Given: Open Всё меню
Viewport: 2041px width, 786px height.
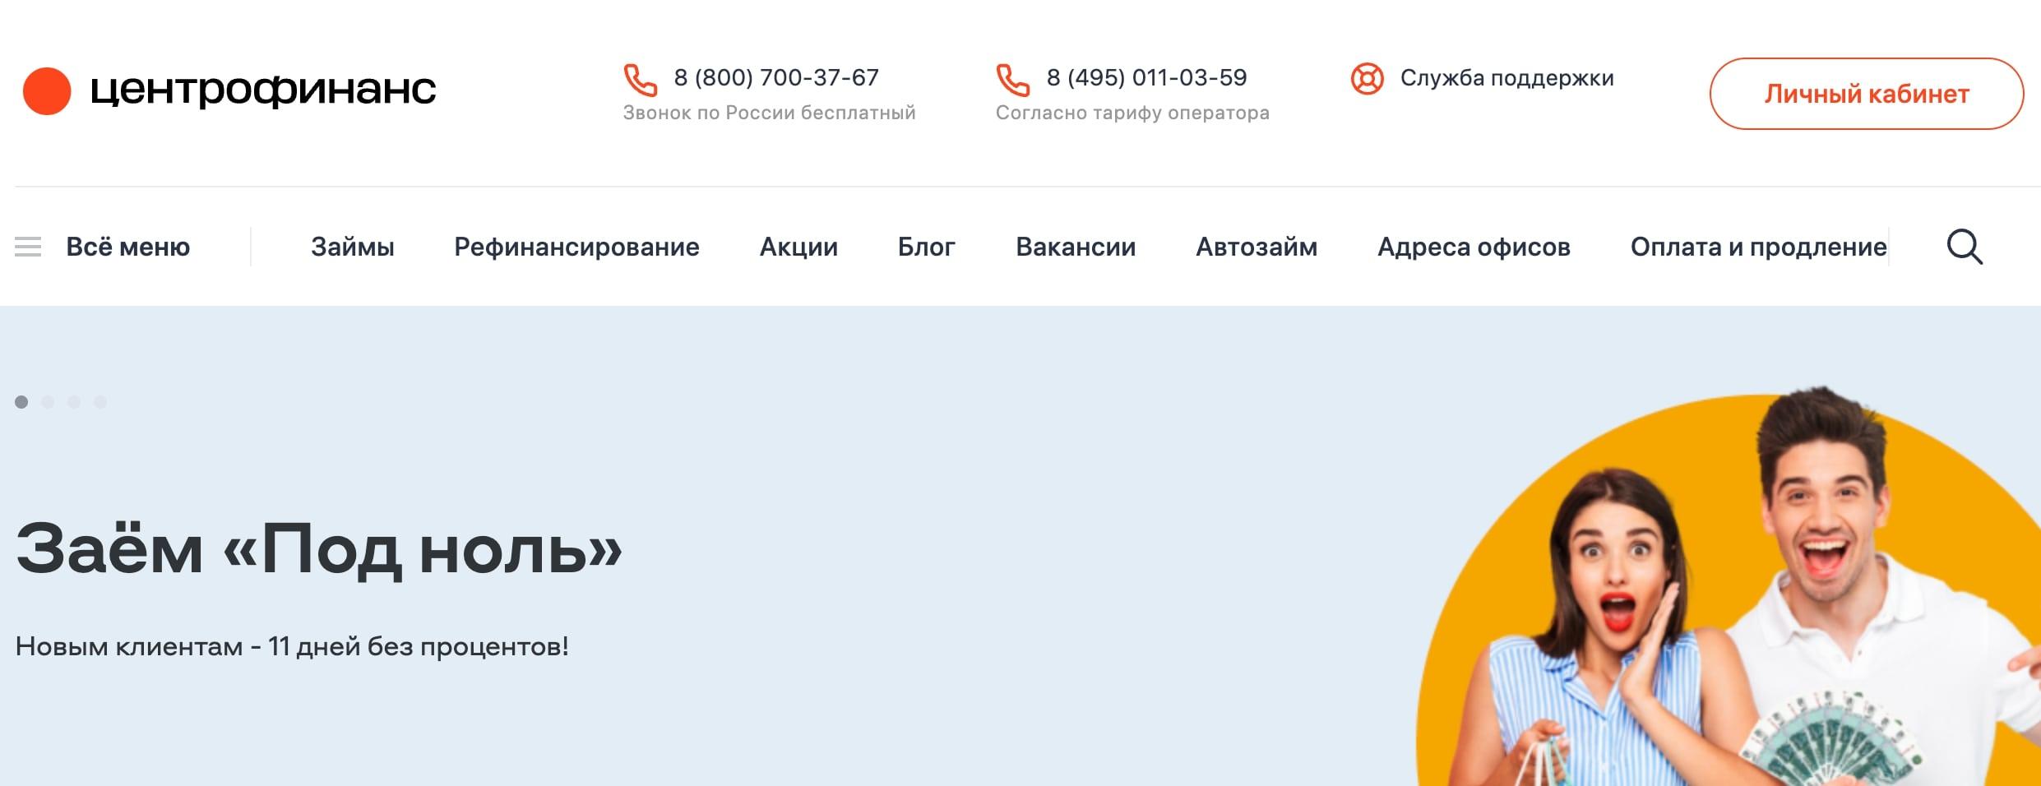Looking at the screenshot, I should [x=127, y=247].
